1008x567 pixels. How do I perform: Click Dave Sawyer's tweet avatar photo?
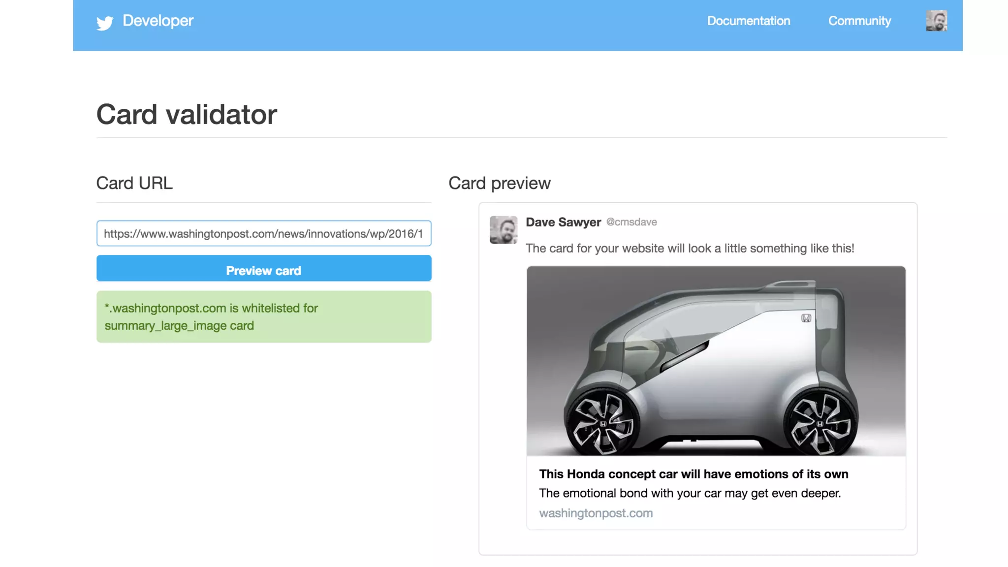point(503,230)
